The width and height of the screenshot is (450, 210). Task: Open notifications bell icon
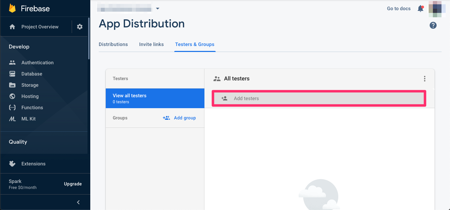(420, 8)
